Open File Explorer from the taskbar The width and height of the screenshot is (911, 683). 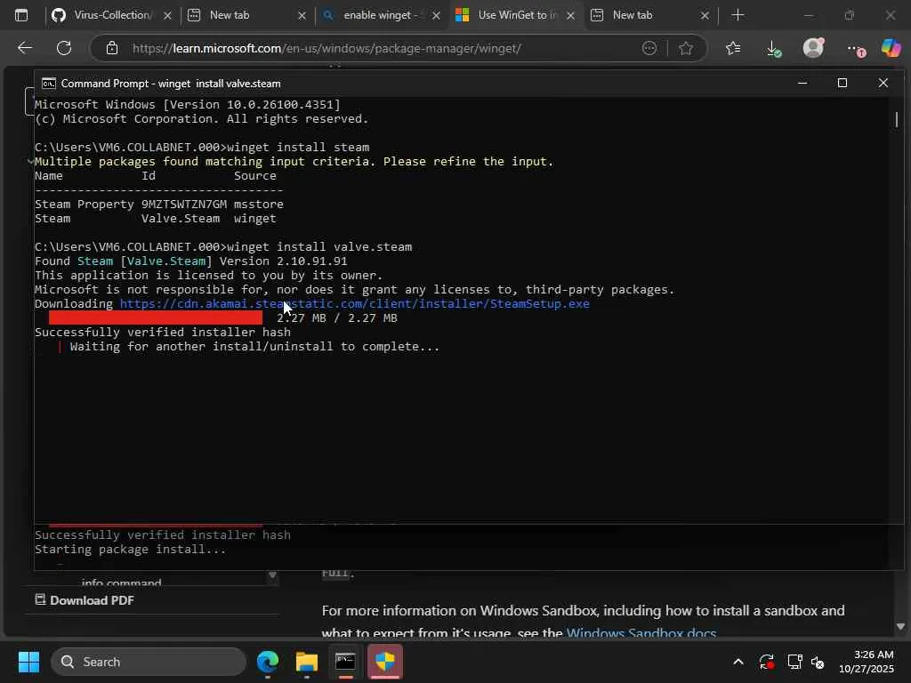pos(306,662)
